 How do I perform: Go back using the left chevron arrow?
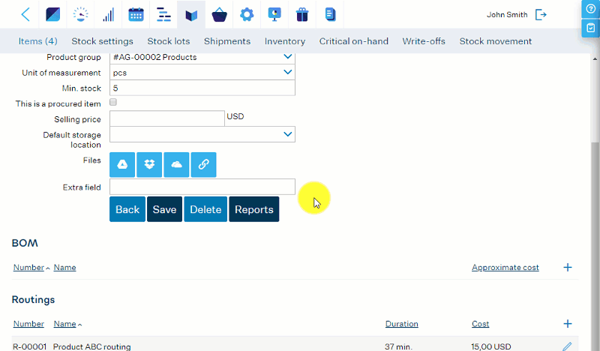coord(25,14)
